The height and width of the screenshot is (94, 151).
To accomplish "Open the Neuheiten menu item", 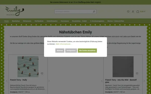I will 16,21.
